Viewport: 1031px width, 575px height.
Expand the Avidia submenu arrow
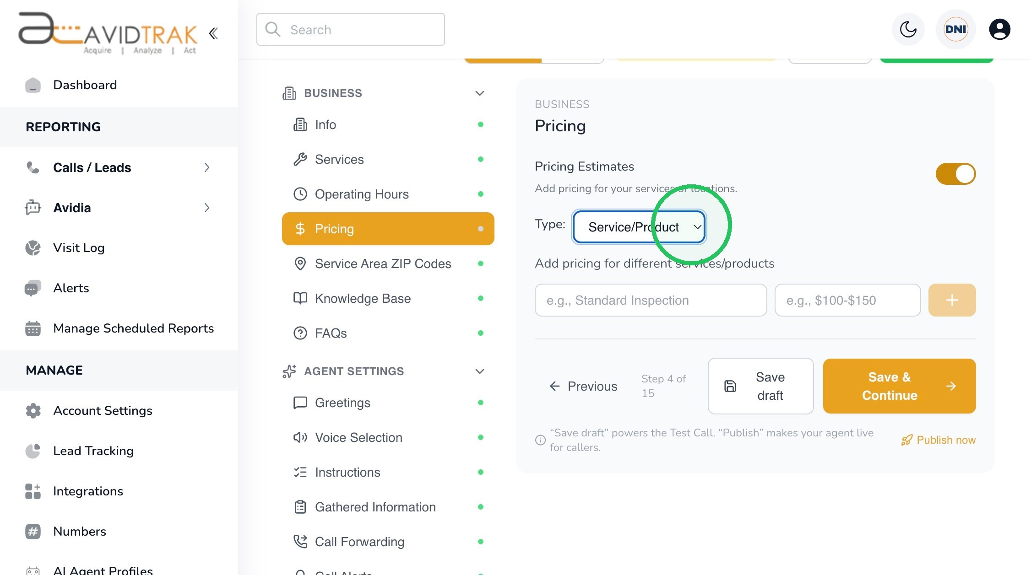[207, 208]
